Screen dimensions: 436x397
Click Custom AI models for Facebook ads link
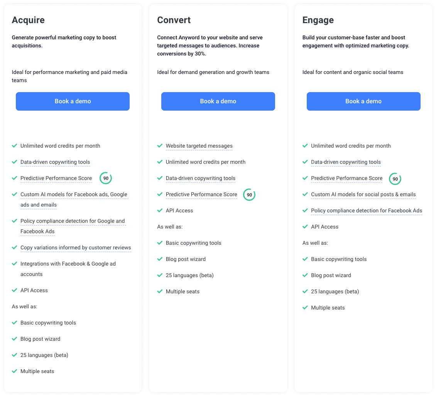[74, 200]
